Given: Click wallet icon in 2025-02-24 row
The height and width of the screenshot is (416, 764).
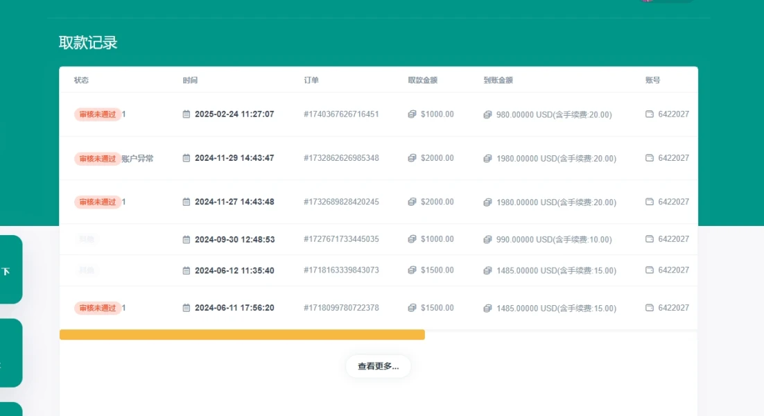Looking at the screenshot, I should point(650,114).
